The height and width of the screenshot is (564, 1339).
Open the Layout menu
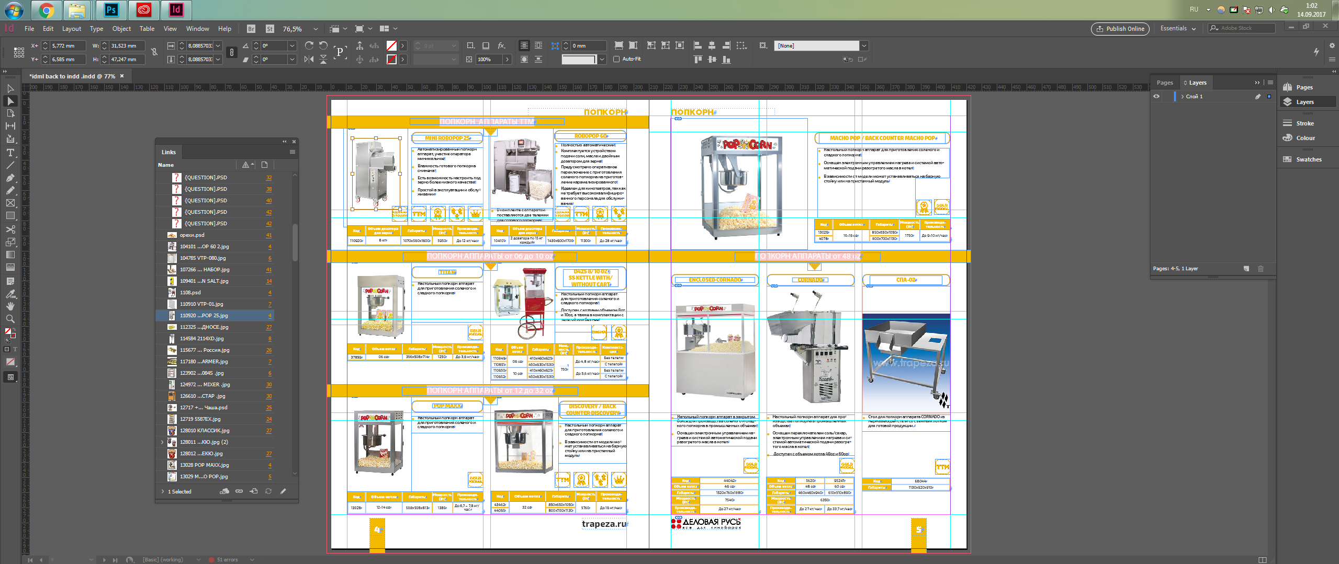point(72,29)
